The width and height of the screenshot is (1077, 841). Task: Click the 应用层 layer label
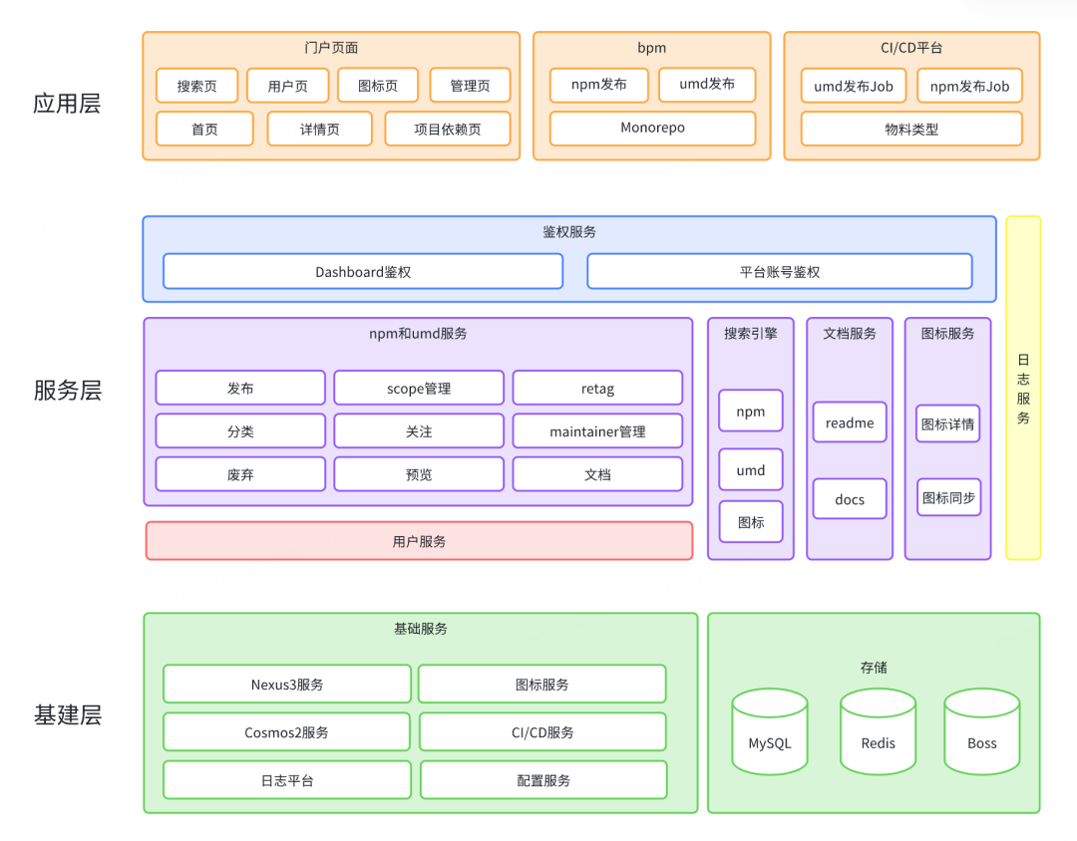pos(67,103)
